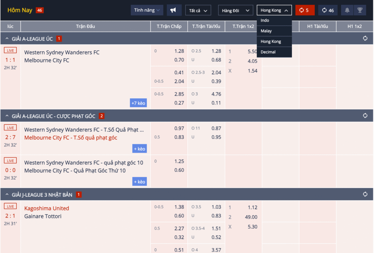
Task: Refresh the Cược Phạt Góc league section
Action: tap(365, 116)
